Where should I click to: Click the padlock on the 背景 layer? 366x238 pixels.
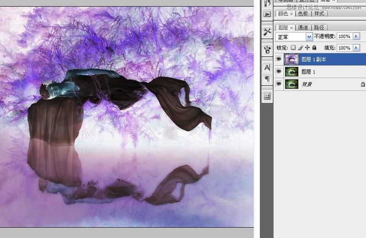click(x=363, y=84)
